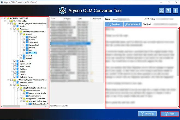
Task: Collapse the DESKTOP-30A335G root node
Action: pos(2,18)
